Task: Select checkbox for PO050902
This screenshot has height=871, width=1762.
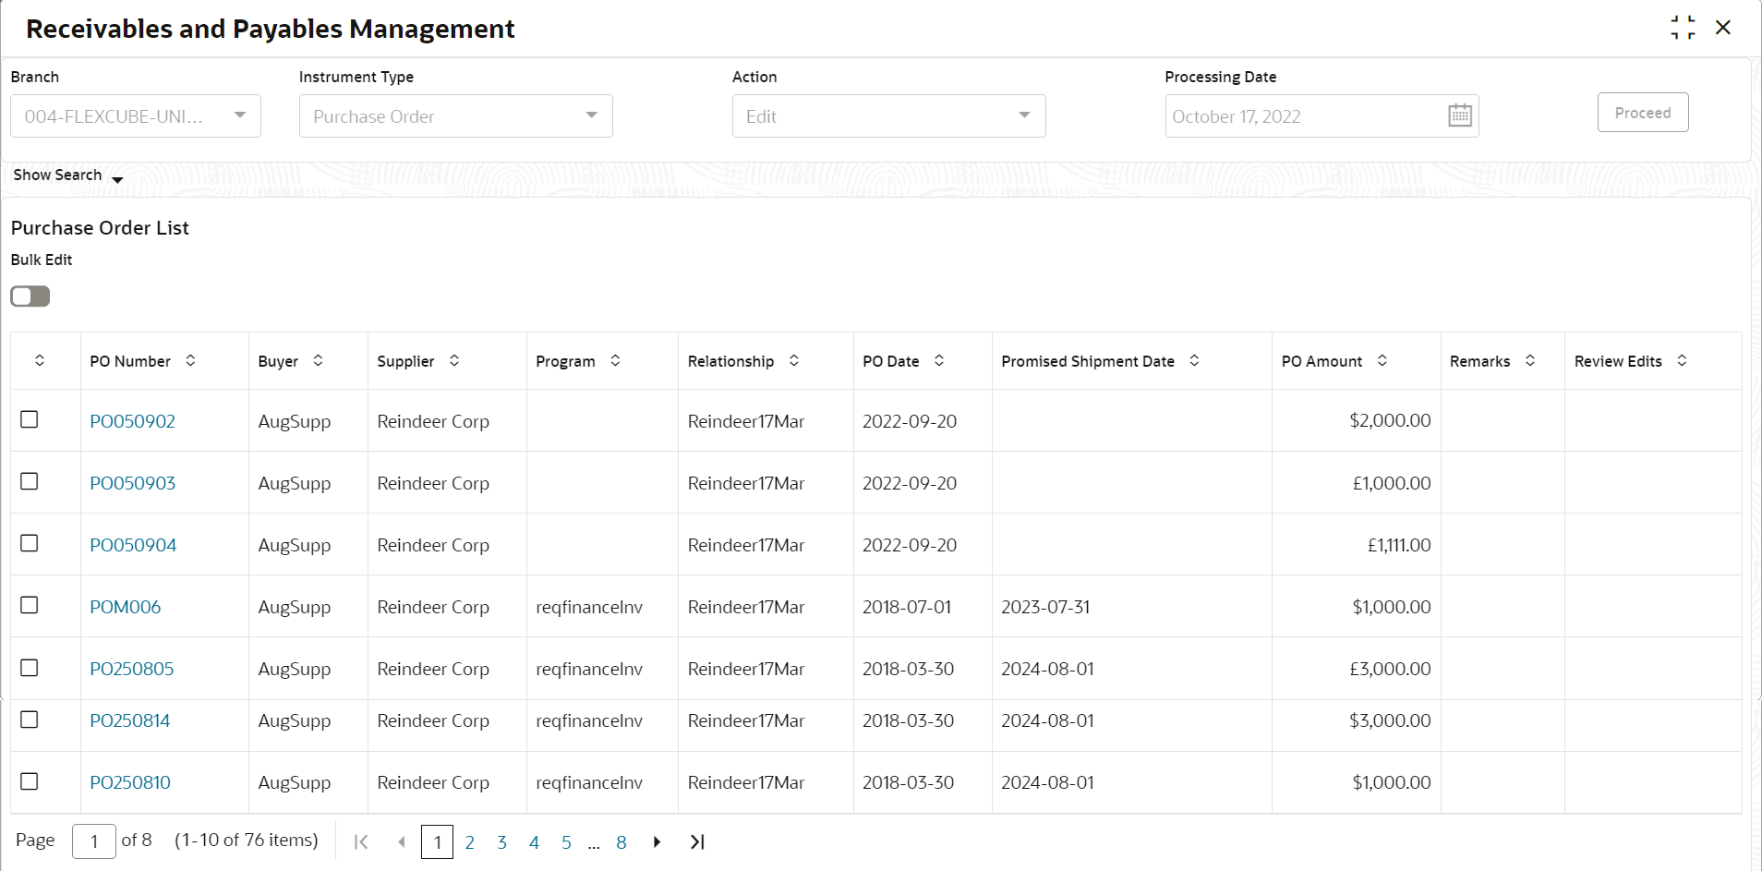Action: 30,419
